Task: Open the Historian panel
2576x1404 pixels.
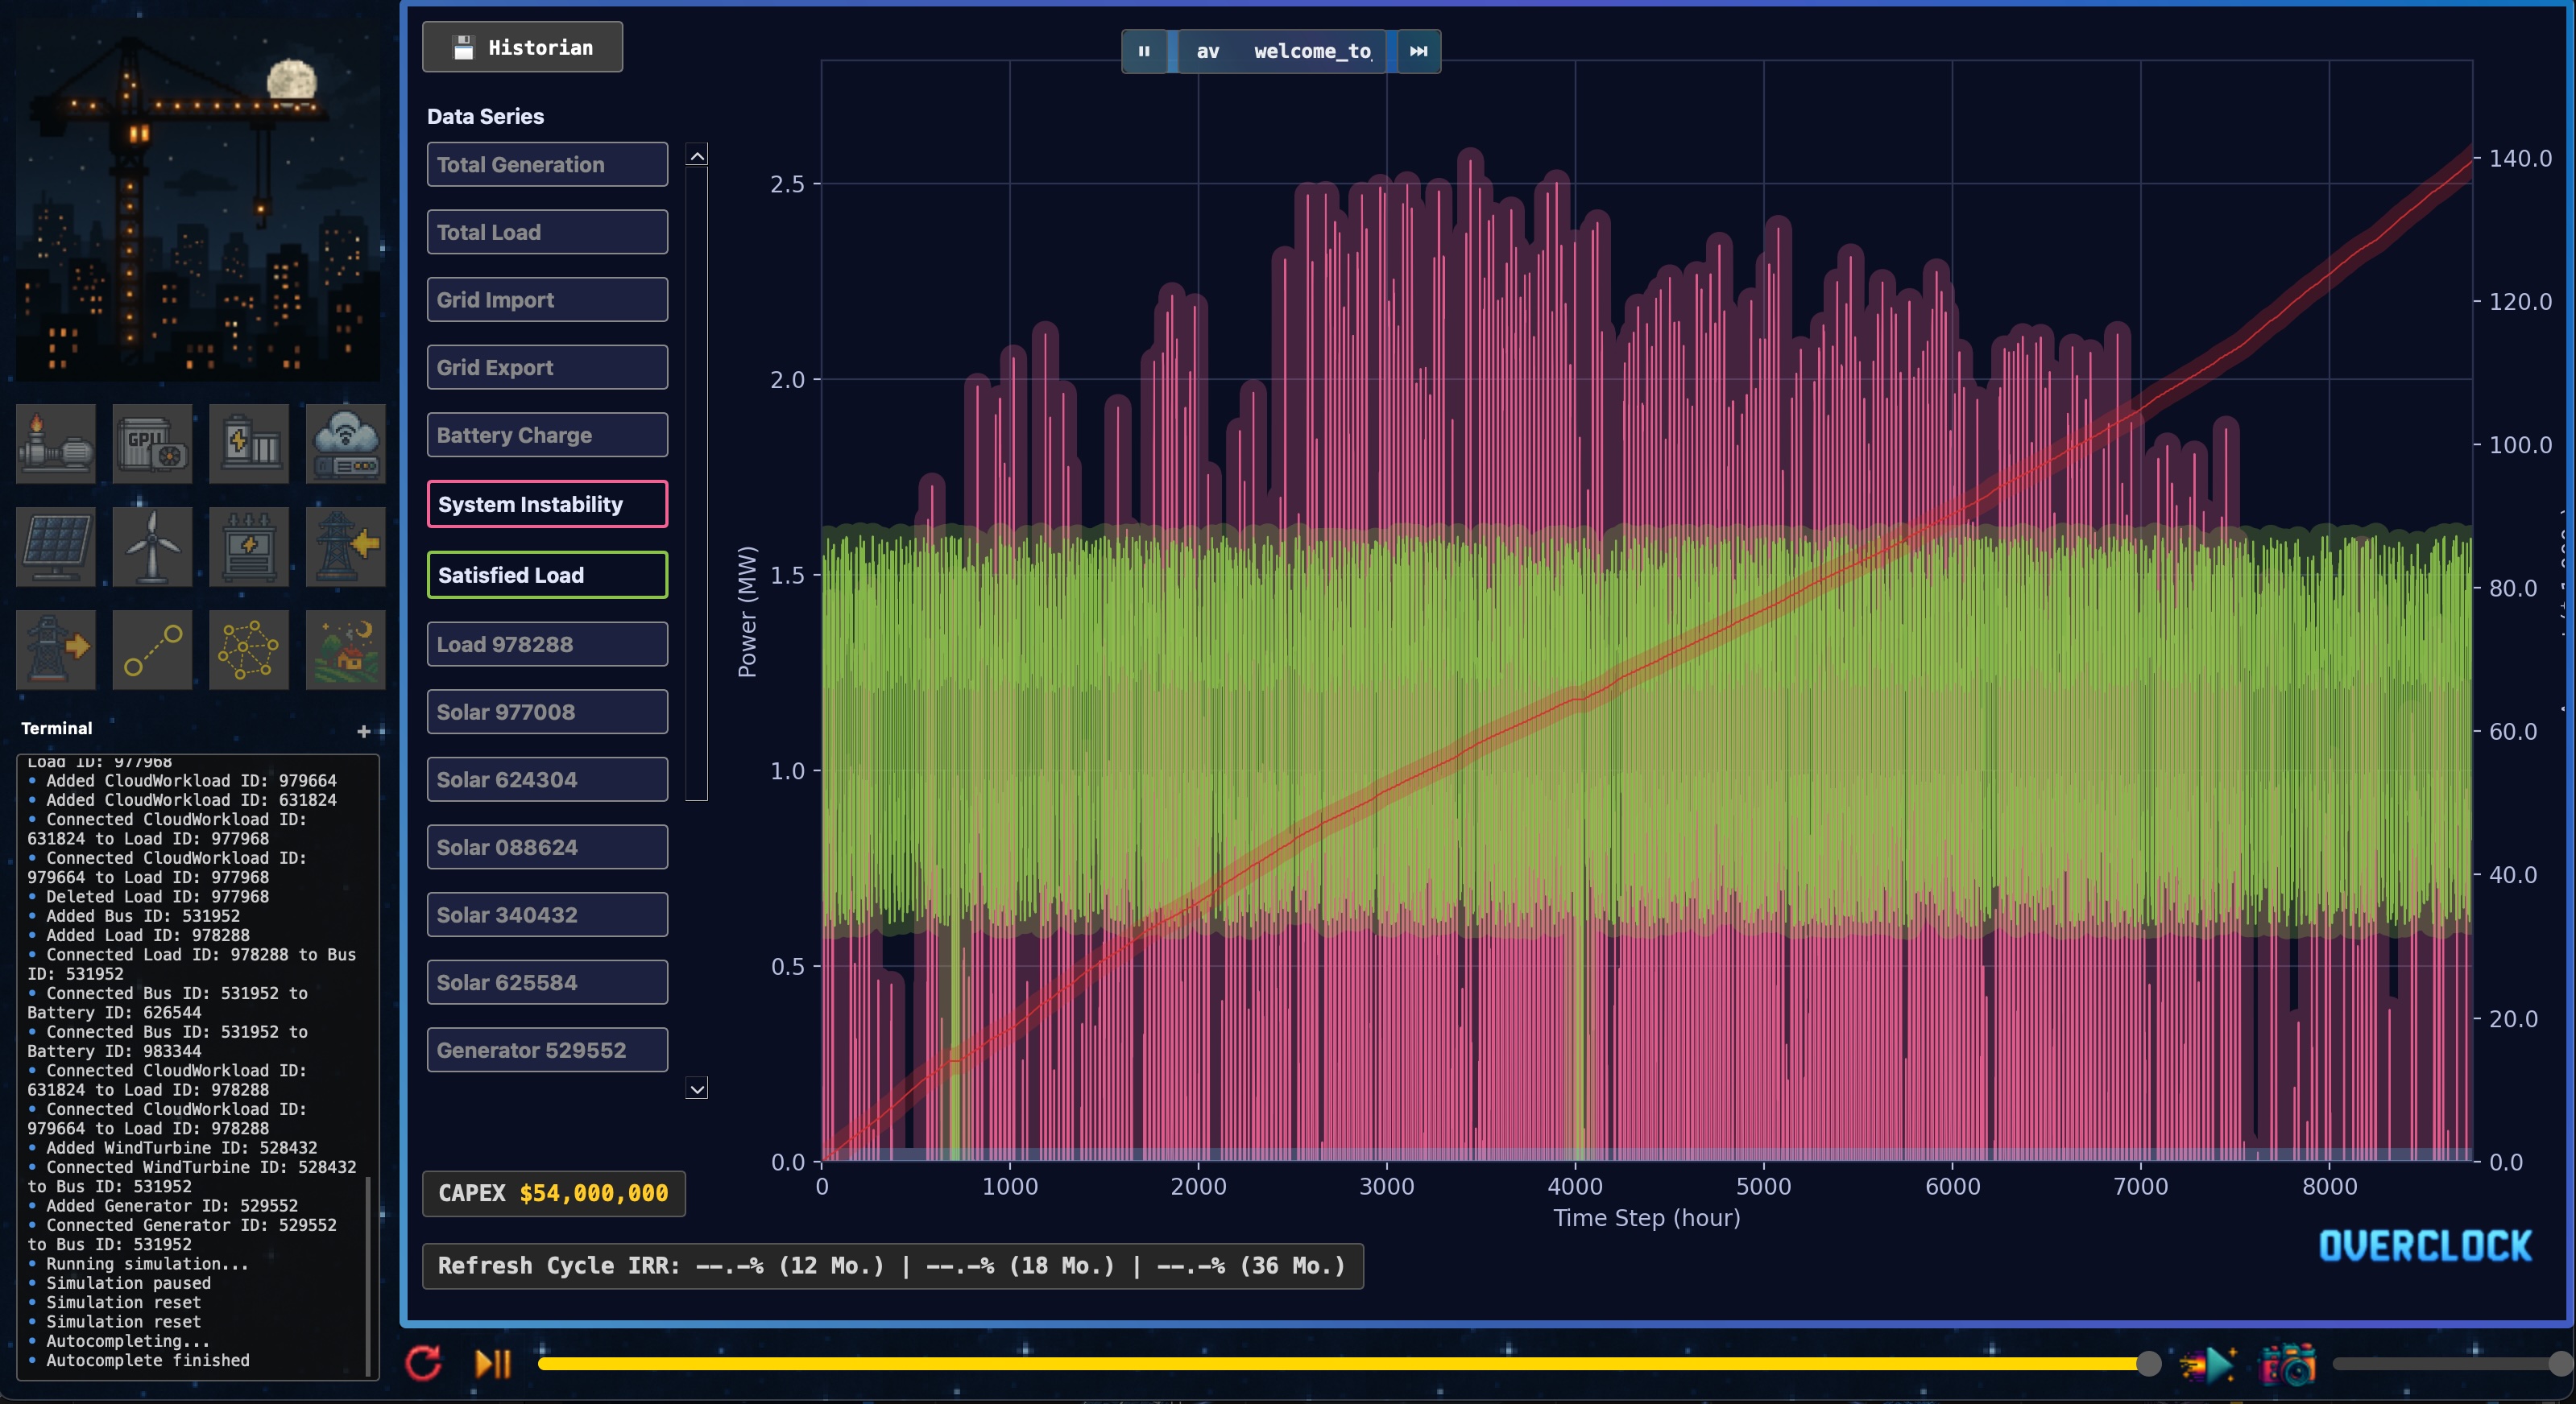Action: tap(521, 46)
